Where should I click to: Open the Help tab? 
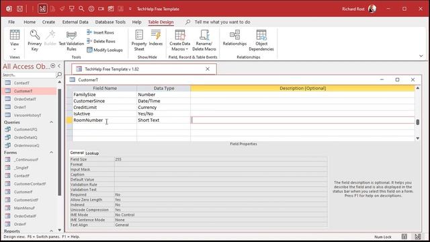point(136,22)
